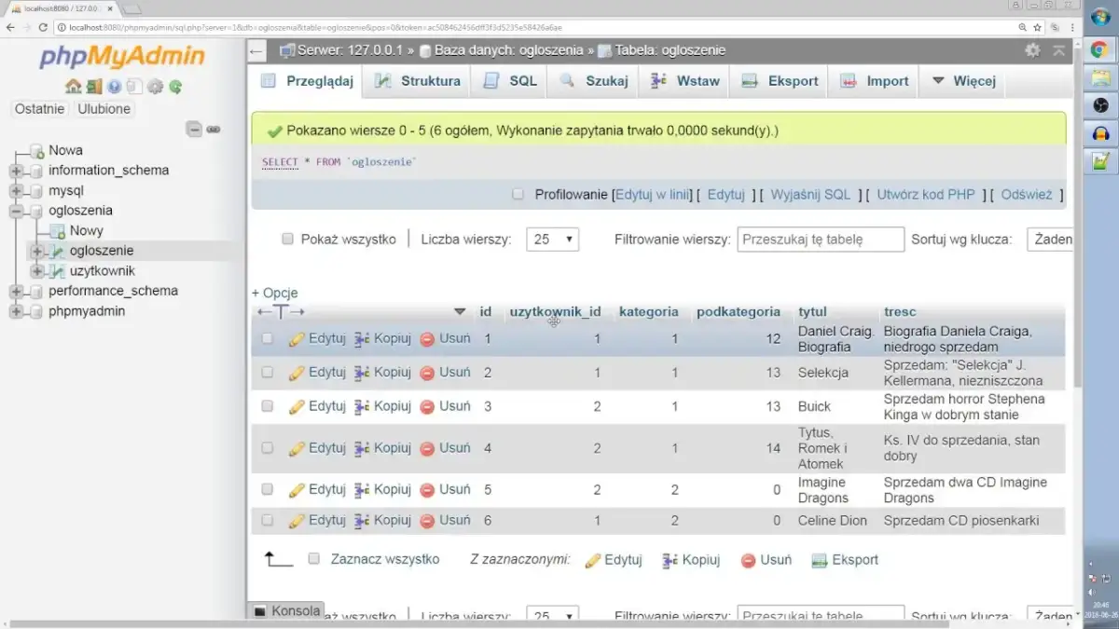The height and width of the screenshot is (629, 1119).
Task: Open the Konsola panel
Action: (285, 610)
